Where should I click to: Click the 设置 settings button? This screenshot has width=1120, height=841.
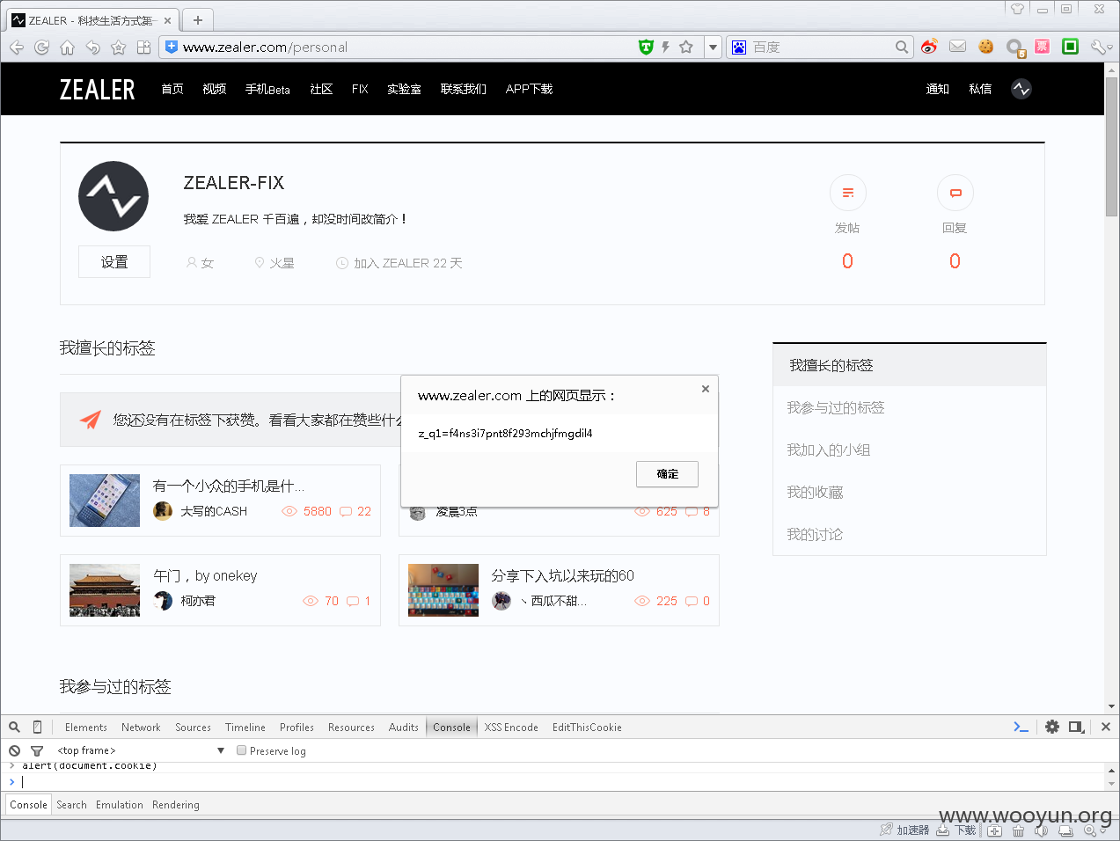point(114,262)
